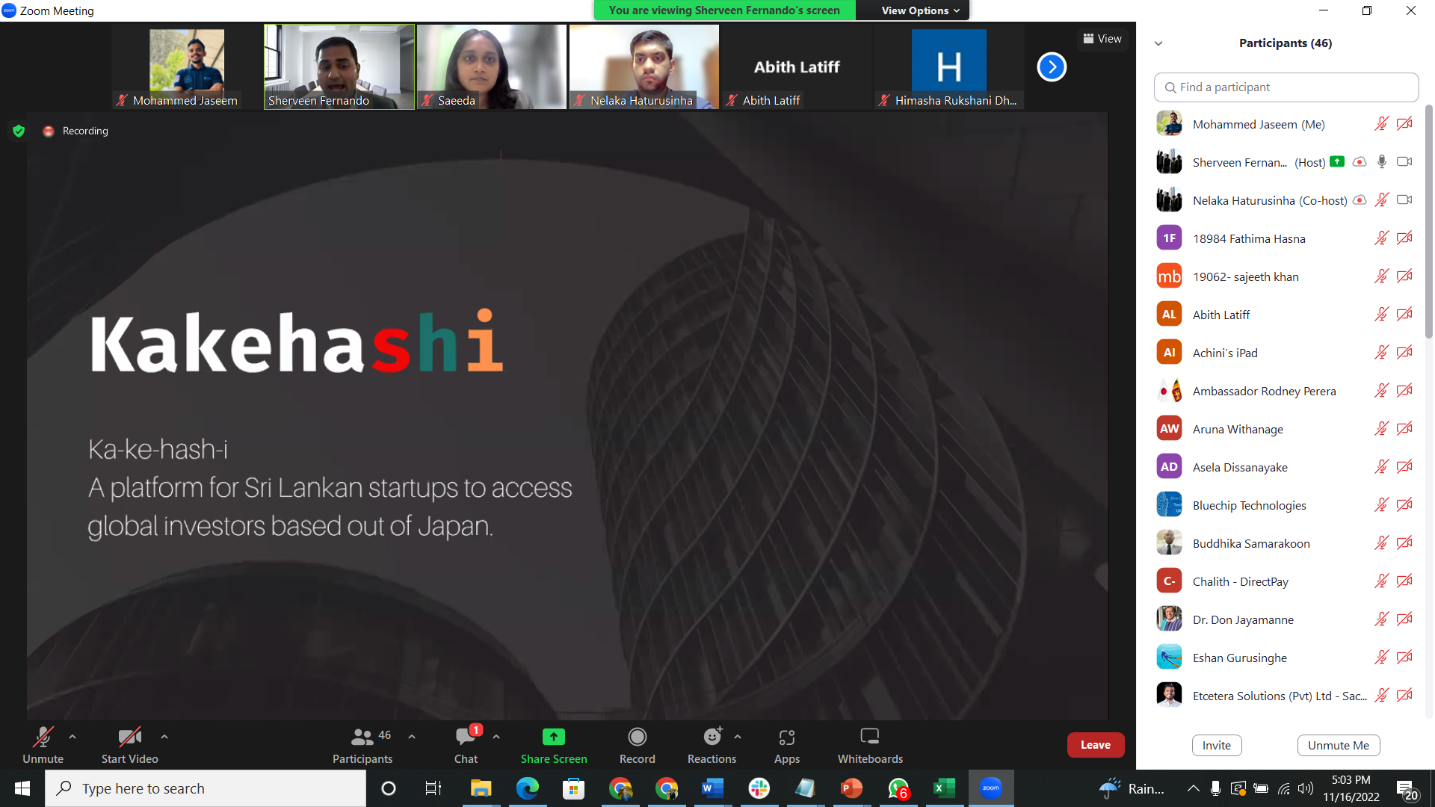Viewport: 1435px width, 807px height.
Task: Click the Start Video camera icon
Action: [129, 738]
